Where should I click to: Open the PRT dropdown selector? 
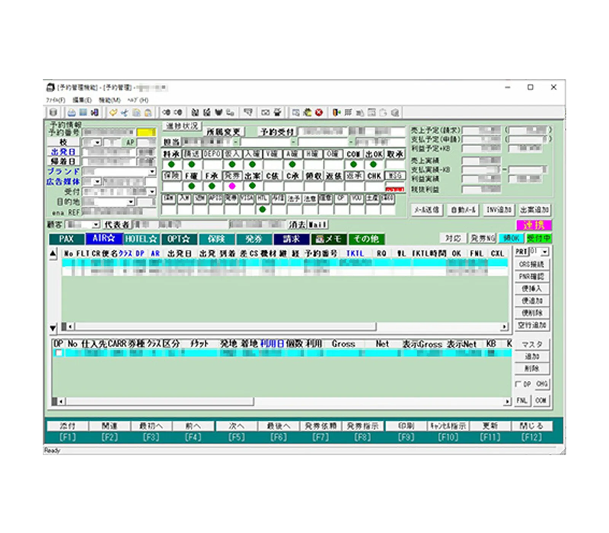(x=545, y=252)
